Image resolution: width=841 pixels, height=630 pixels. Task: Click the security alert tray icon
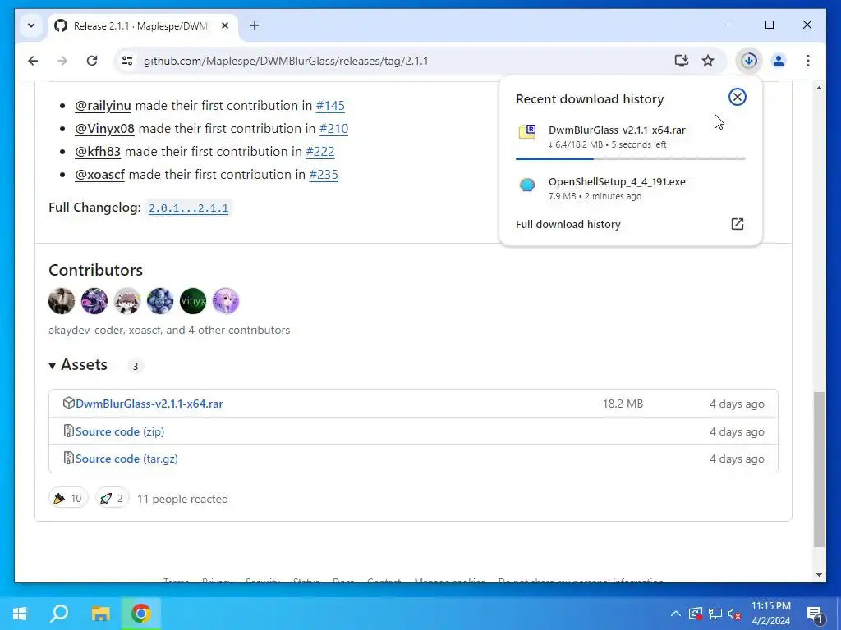[696, 614]
